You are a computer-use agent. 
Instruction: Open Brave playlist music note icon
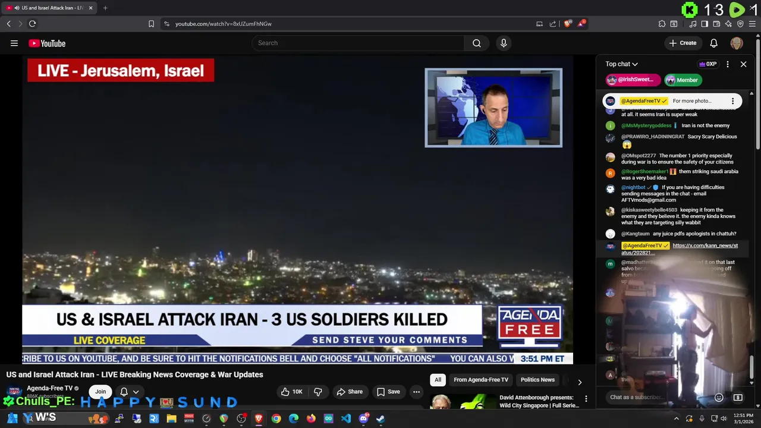(693, 24)
